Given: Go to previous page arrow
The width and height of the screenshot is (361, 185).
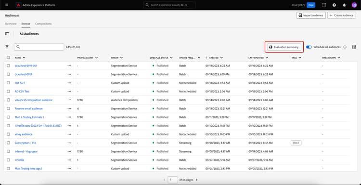Looking at the screenshot, I should 164,180.
